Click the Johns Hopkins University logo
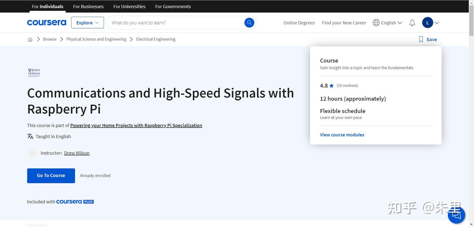The image size is (474, 227). [34, 72]
